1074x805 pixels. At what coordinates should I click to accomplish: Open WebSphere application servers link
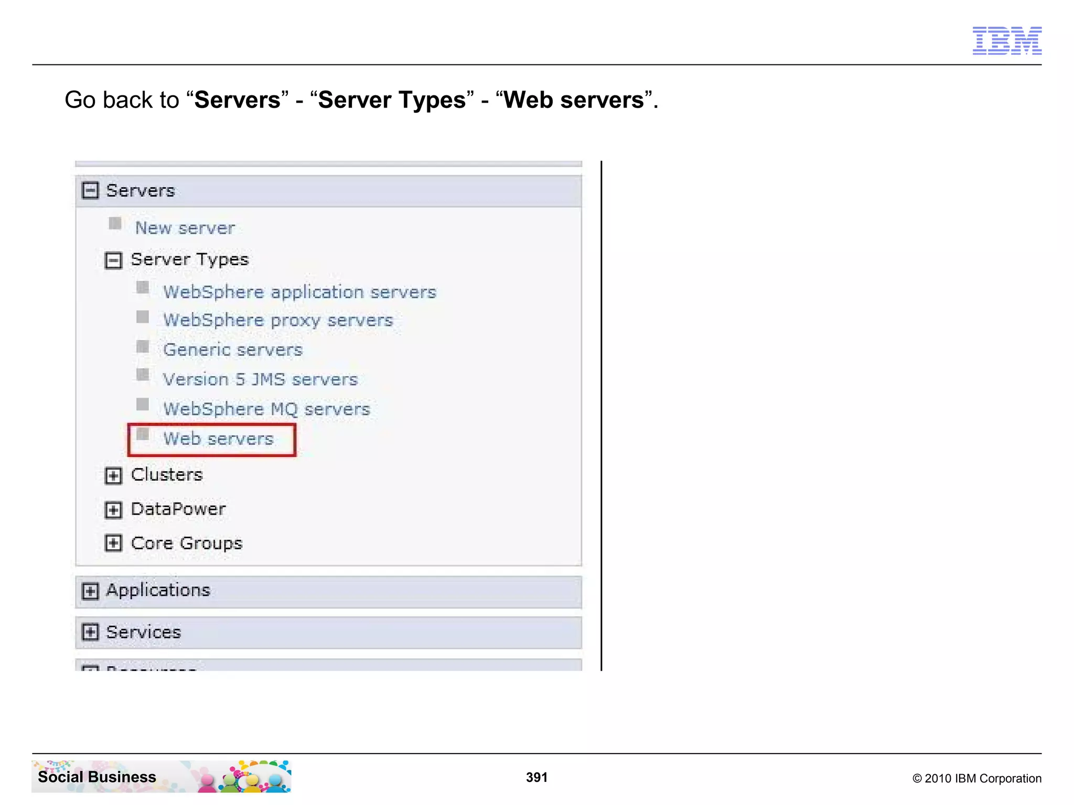[299, 292]
